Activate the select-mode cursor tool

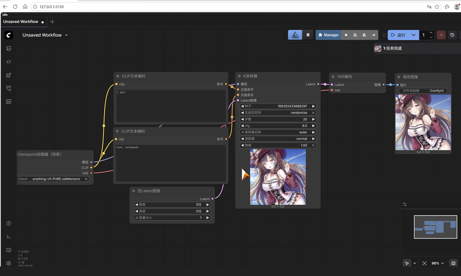tap(407, 263)
